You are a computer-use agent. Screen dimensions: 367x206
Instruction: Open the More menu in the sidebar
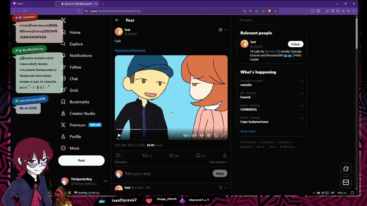pyautogui.click(x=70, y=148)
